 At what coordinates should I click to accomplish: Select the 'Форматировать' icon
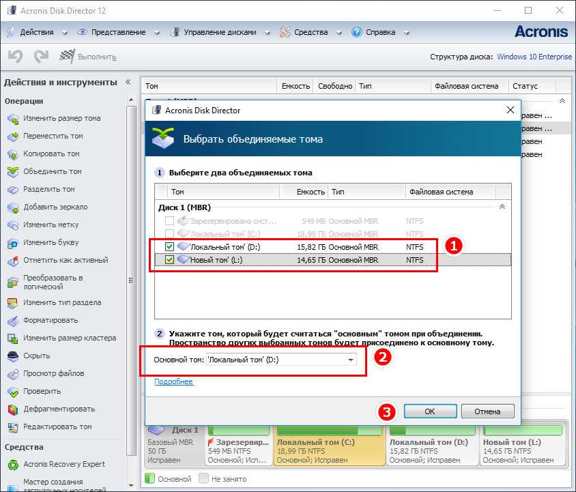(13, 321)
